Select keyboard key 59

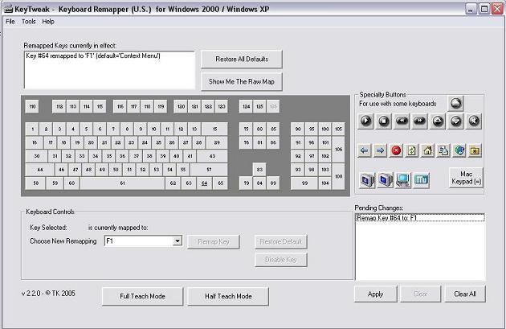(55, 183)
